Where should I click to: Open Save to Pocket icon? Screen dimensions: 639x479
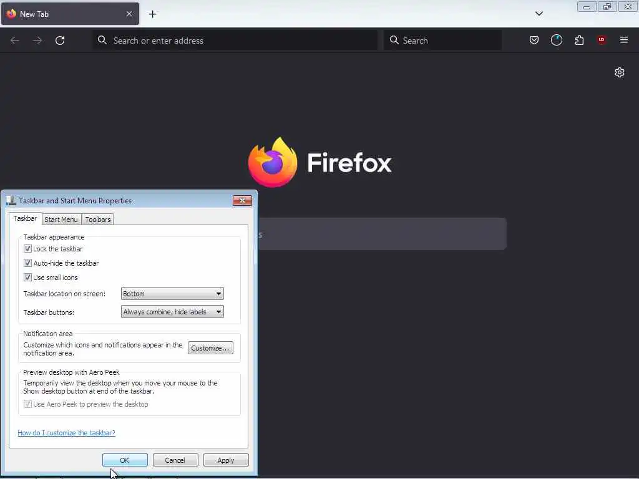pos(534,40)
